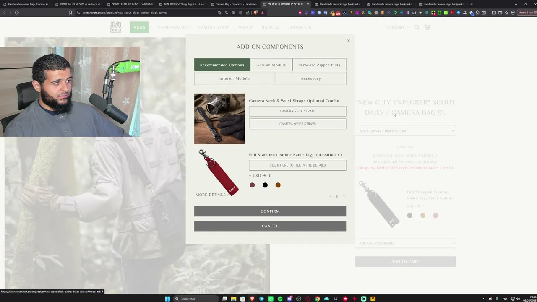Switch to the Camera Bag - Creations tab
Viewport: 537px width, 302px height.
(x=234, y=4)
